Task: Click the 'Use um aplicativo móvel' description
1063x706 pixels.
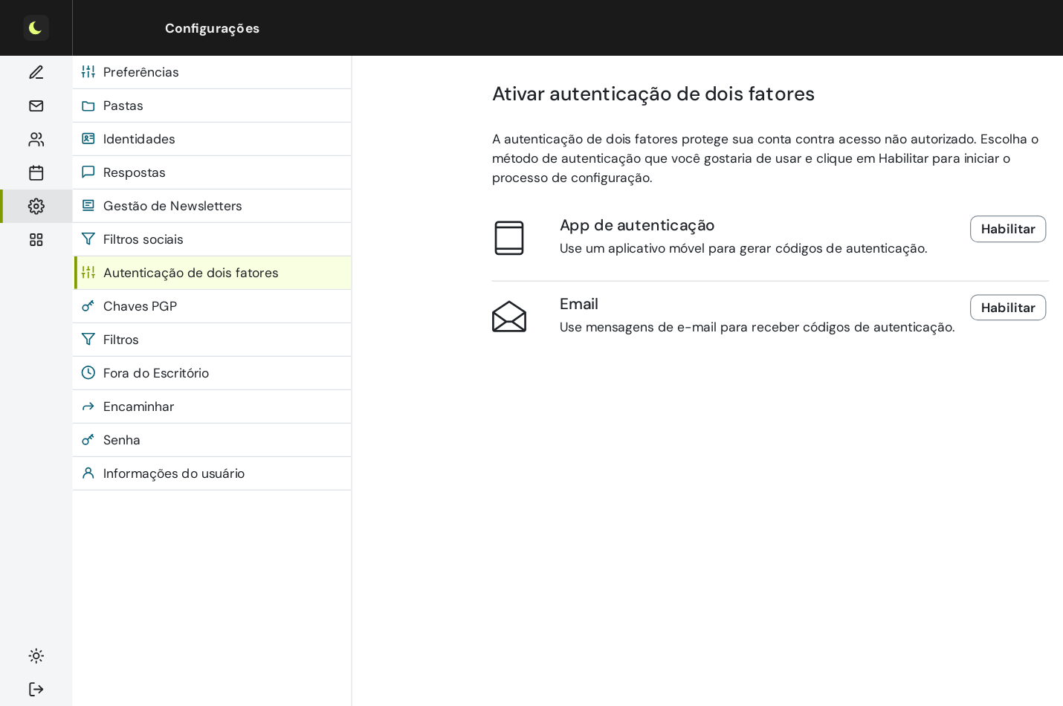Action: (x=743, y=248)
